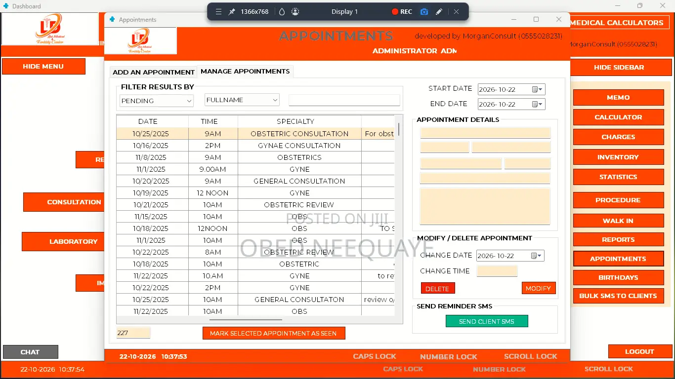
Task: Click the droplet icon in recorder toolbar
Action: tap(282, 12)
